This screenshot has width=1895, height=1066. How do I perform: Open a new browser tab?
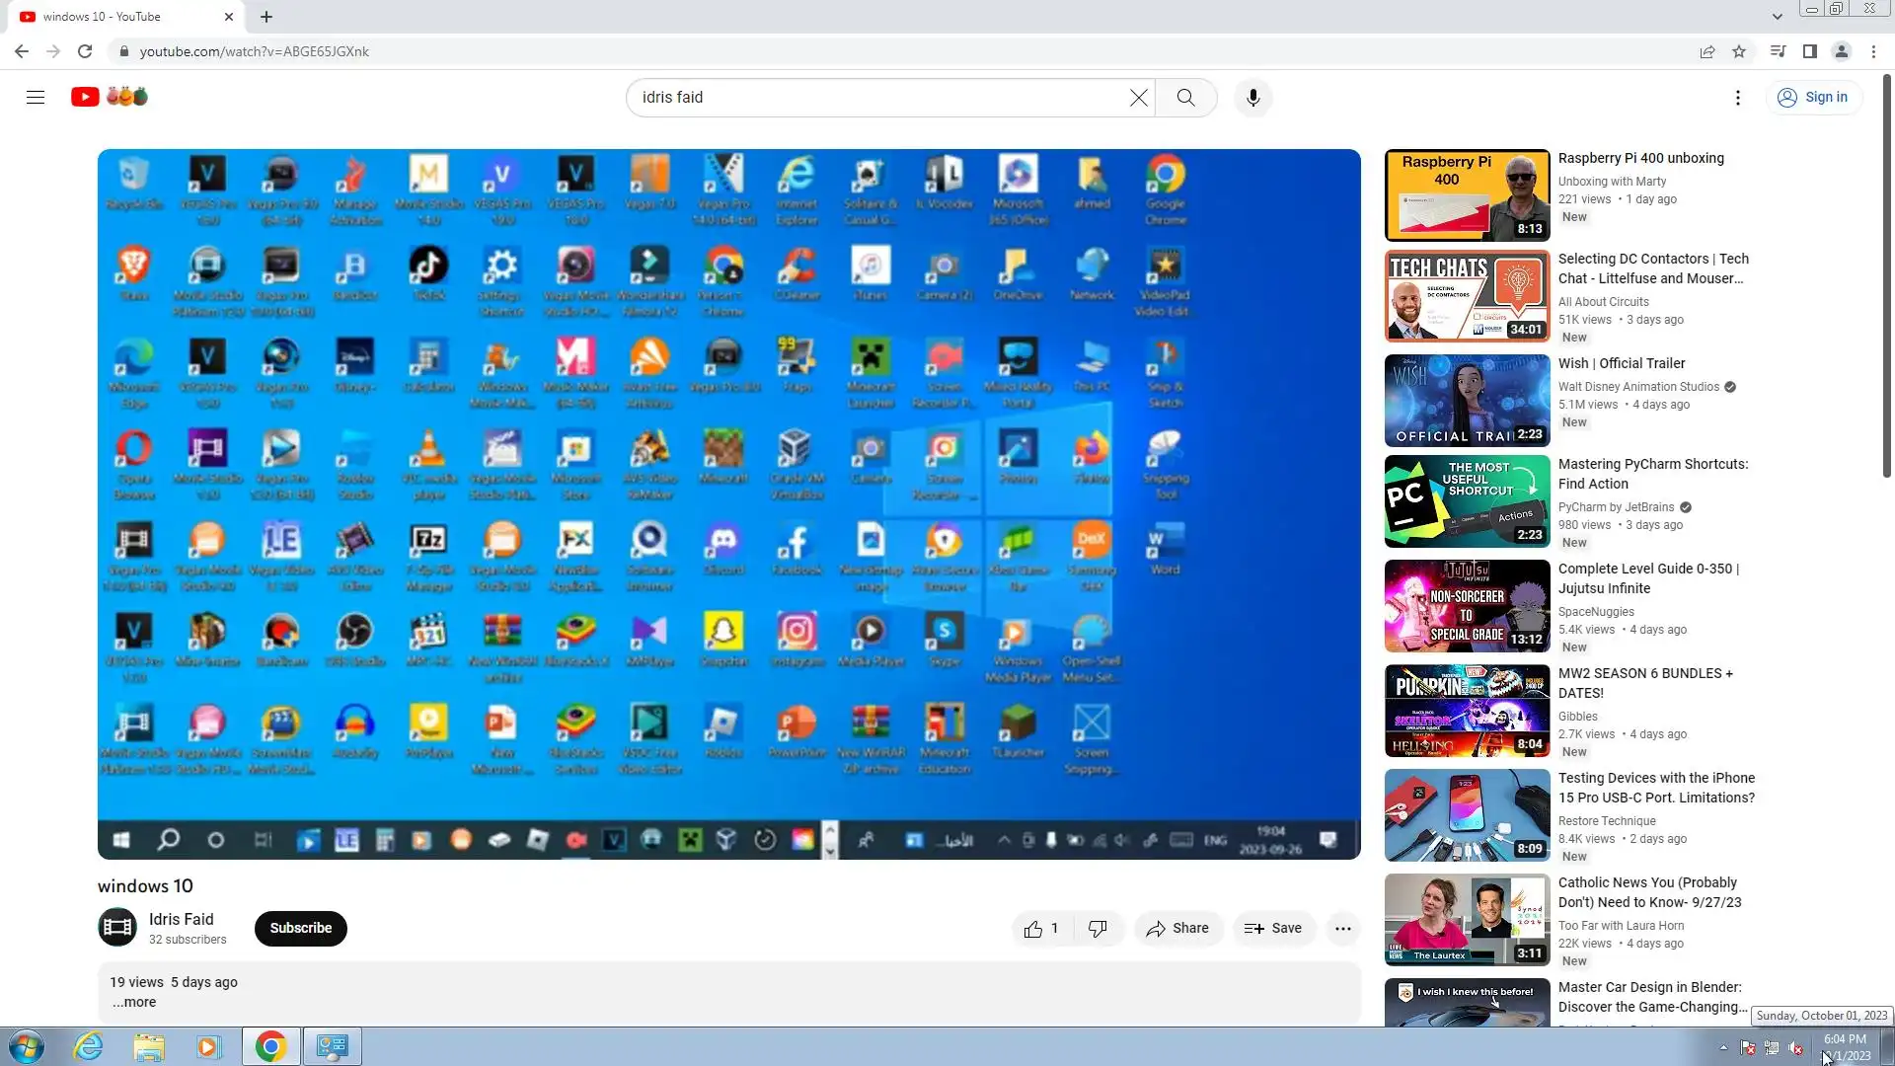(266, 17)
